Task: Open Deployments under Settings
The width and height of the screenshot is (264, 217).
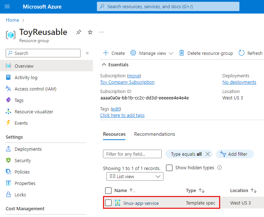Action: click(x=28, y=149)
